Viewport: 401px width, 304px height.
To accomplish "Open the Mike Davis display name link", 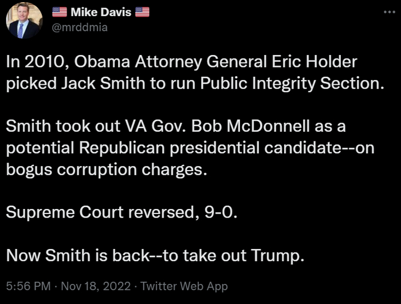I will tap(100, 11).
